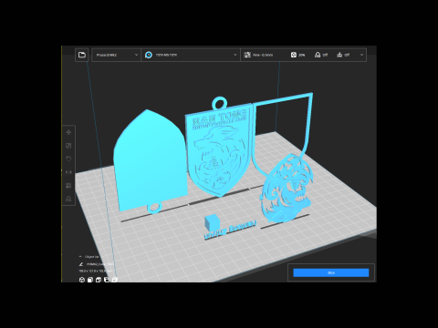Click the print profile sliders icon
The image size is (438, 328).
(x=247, y=55)
